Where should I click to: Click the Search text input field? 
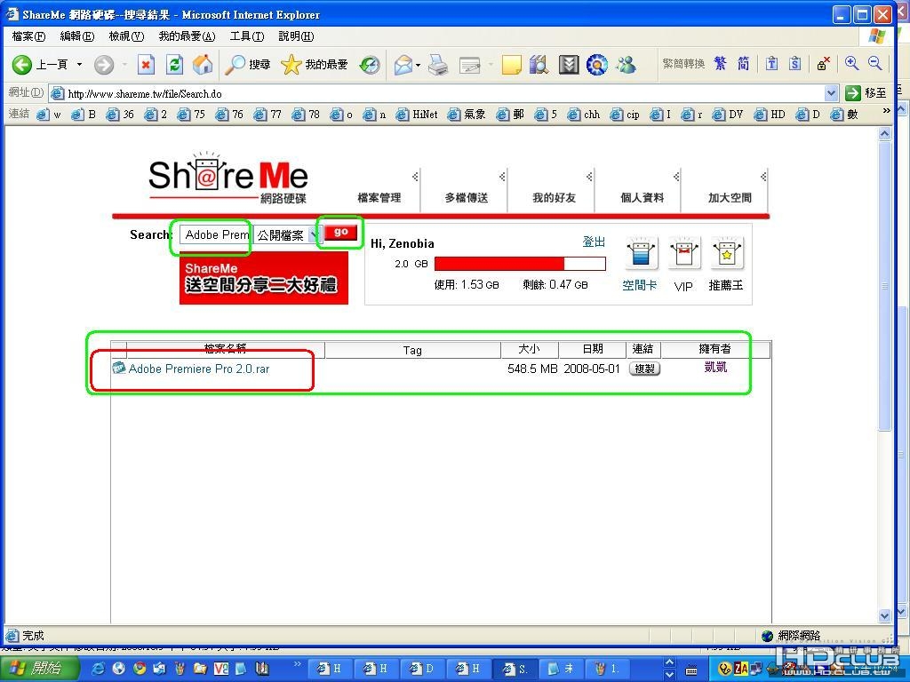pyautogui.click(x=216, y=234)
